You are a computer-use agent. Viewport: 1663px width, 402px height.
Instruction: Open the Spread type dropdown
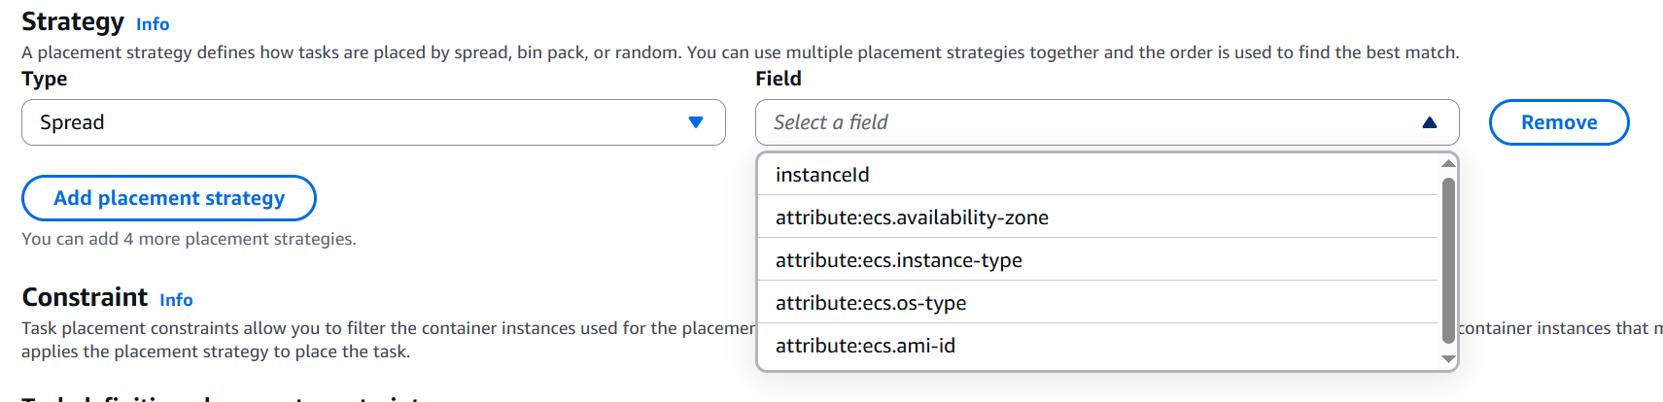coord(372,122)
